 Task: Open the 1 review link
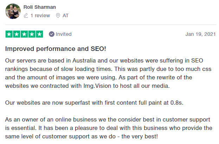click(x=40, y=15)
